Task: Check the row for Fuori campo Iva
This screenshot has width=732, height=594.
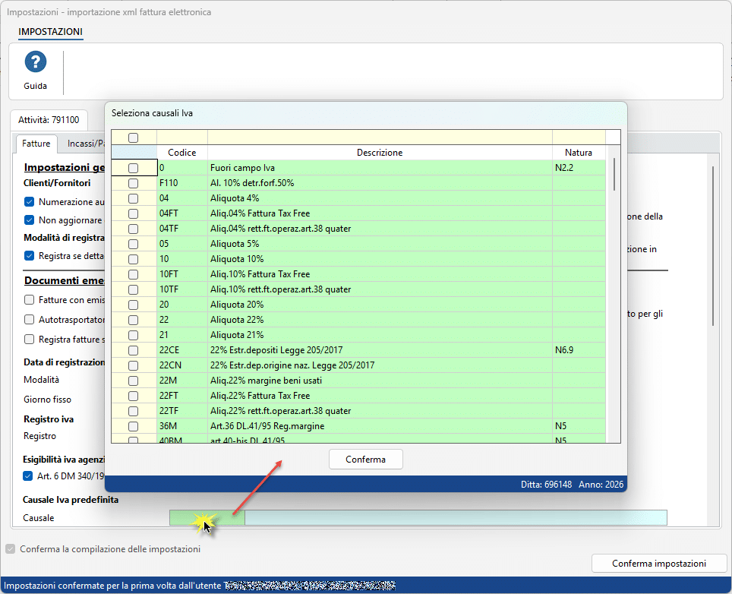Action: [x=134, y=168]
